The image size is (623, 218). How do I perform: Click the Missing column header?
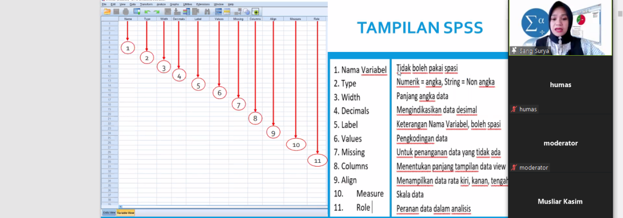tap(238, 19)
